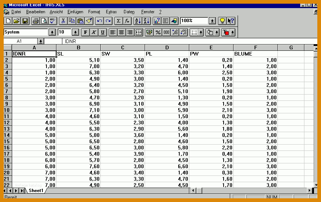Expand the System font name dropdown
The width and height of the screenshot is (321, 202).
(52, 32)
